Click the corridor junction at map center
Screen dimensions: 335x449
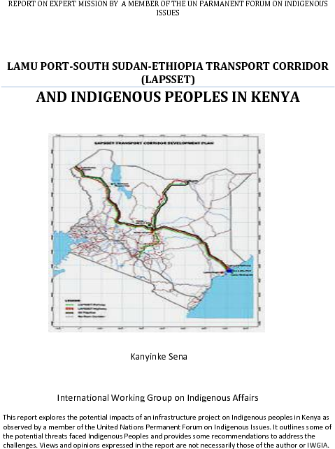point(153,229)
